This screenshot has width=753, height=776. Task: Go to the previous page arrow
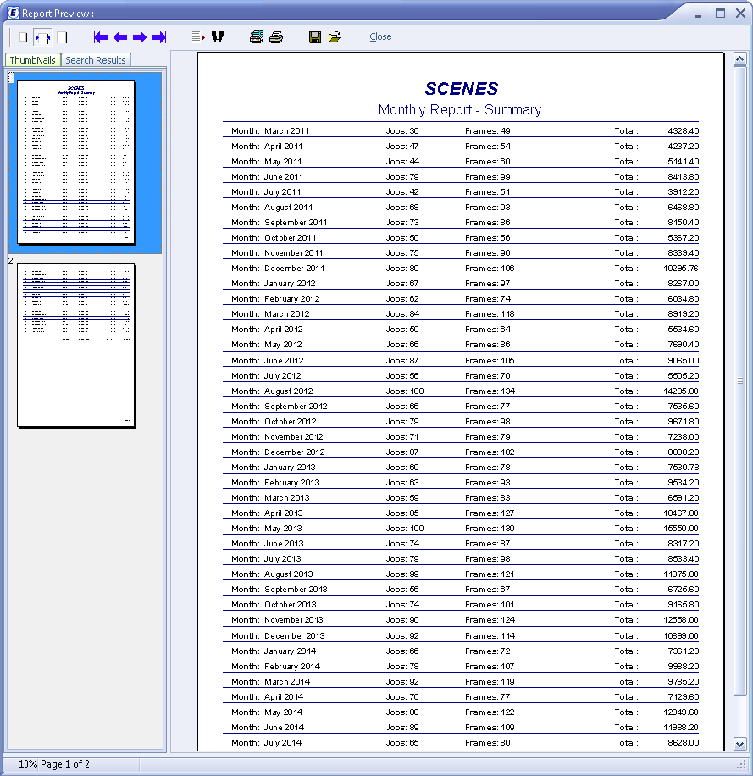point(120,37)
